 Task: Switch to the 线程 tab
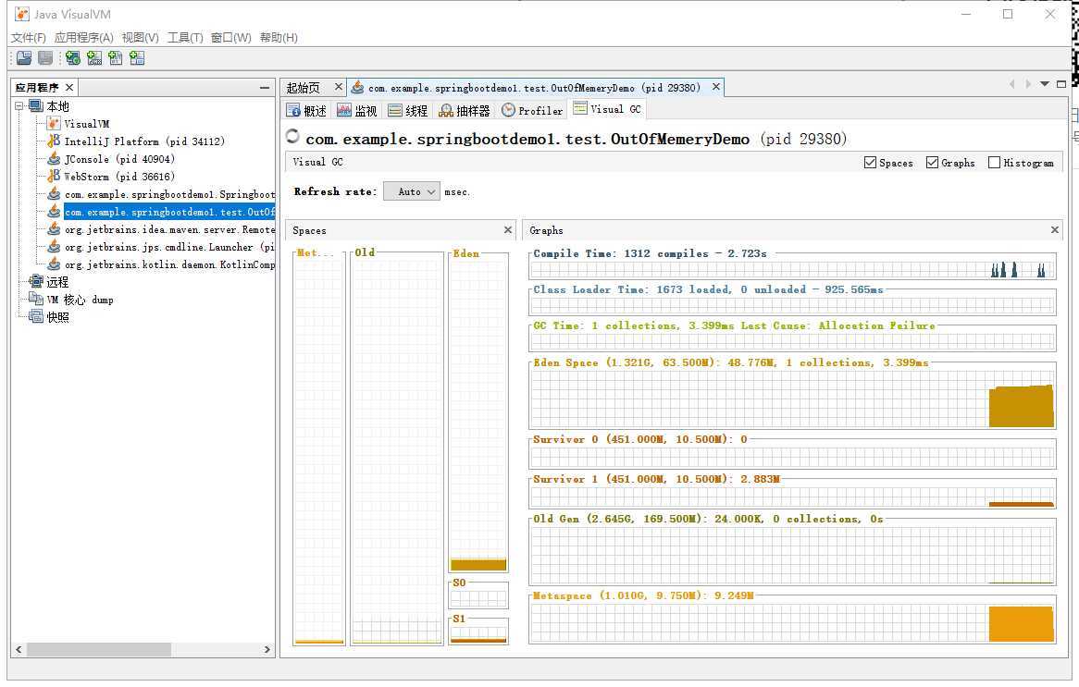click(x=408, y=110)
